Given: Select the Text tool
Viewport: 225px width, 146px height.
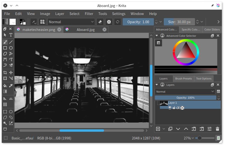Looking at the screenshot, I should (11, 35).
